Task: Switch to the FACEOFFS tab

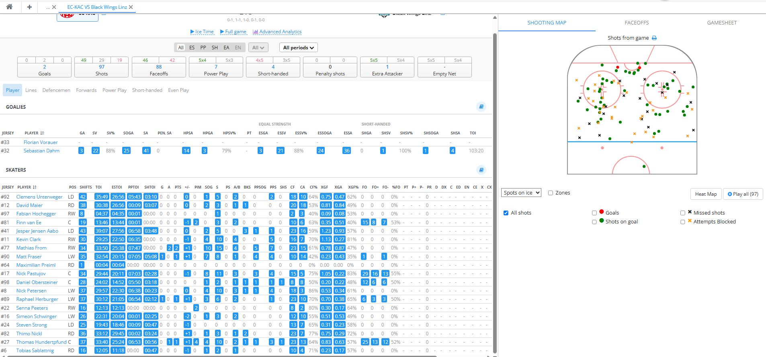Action: [637, 23]
